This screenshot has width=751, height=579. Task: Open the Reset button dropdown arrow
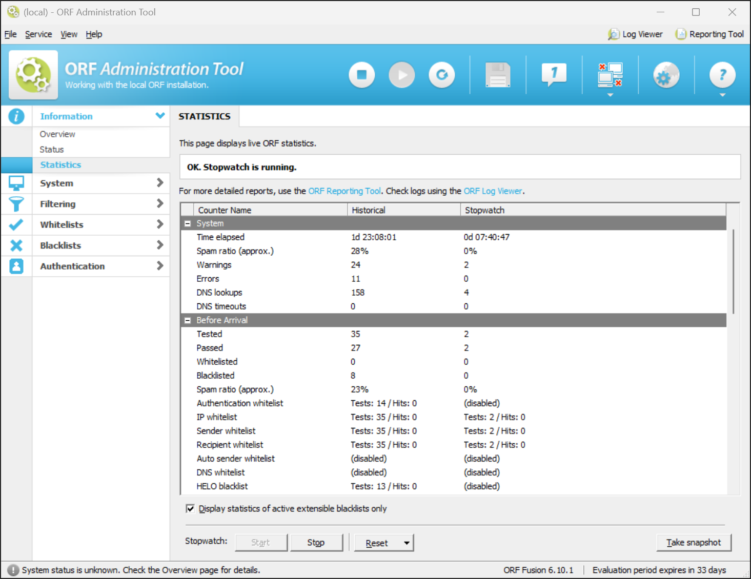tap(407, 543)
